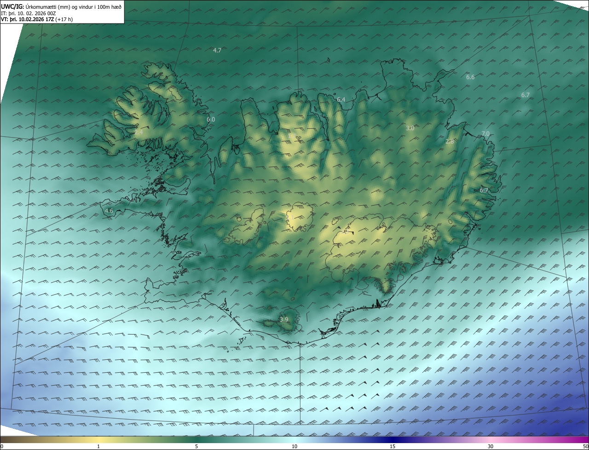Click the 6.6 value label on the map
The image size is (589, 450).
point(470,77)
